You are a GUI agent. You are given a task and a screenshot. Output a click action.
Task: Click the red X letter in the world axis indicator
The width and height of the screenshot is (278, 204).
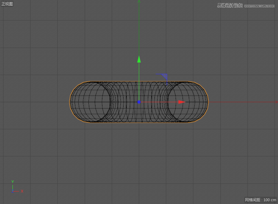point(22,191)
